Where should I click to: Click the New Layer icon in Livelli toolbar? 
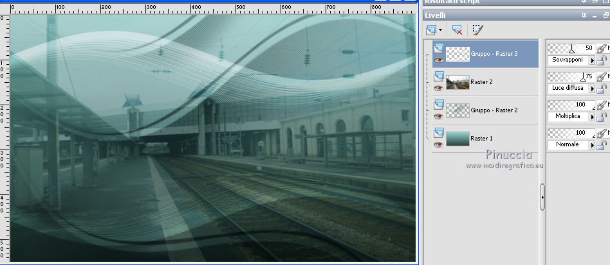pyautogui.click(x=431, y=30)
